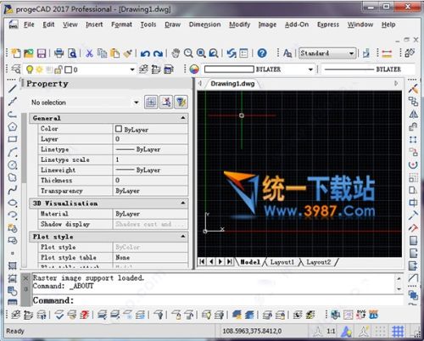
Task: Click the Print Preview icon
Action: point(72,53)
